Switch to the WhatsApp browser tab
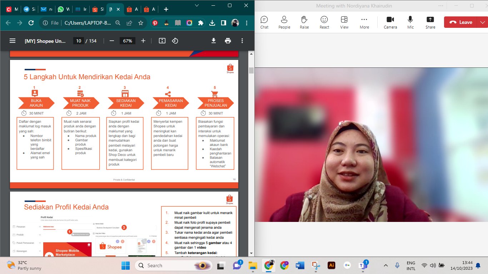488x274 pixels. tap(63, 9)
